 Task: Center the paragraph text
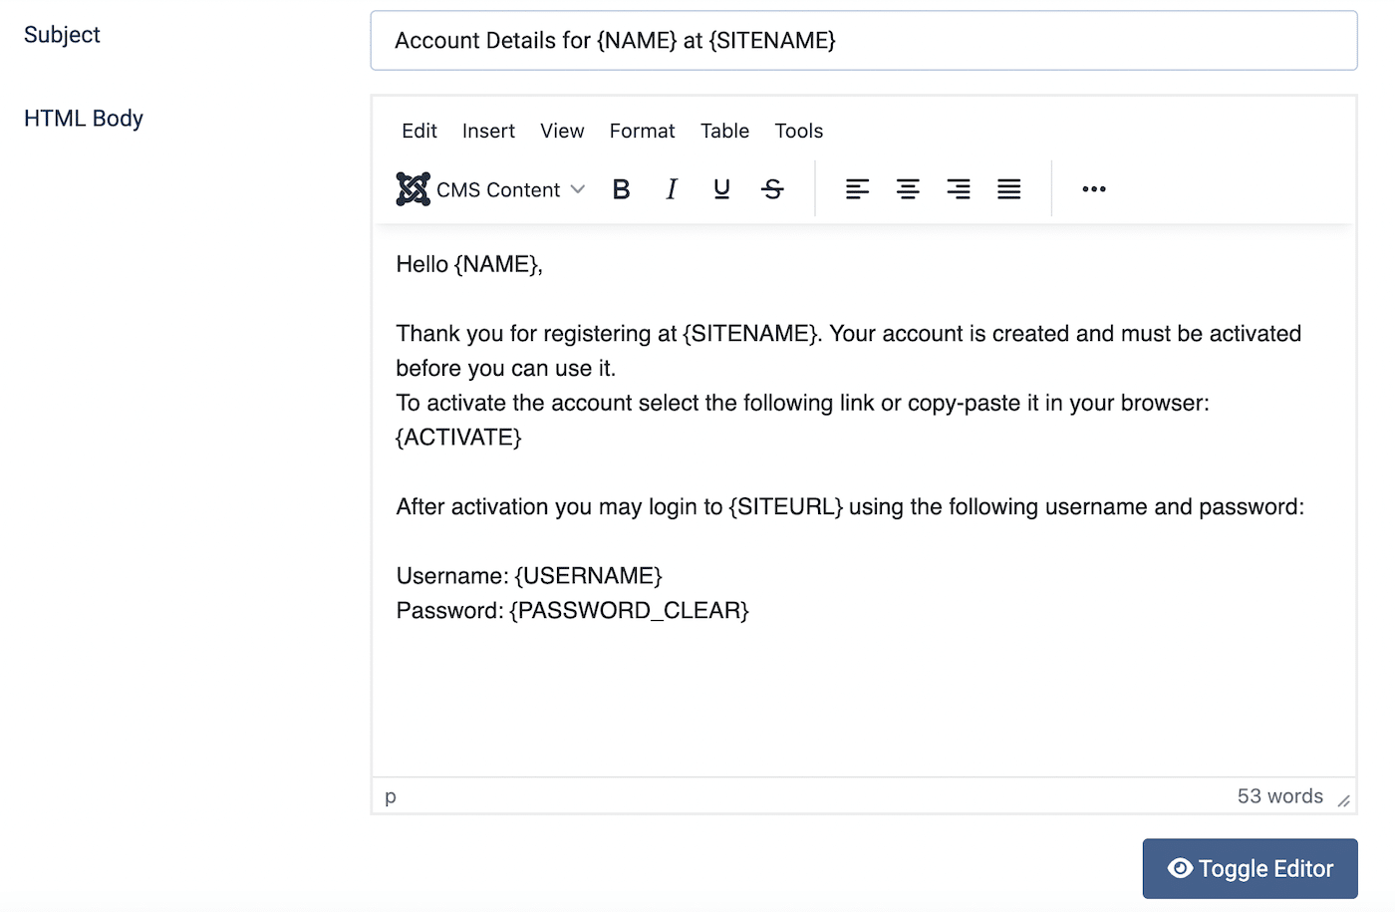coord(908,188)
